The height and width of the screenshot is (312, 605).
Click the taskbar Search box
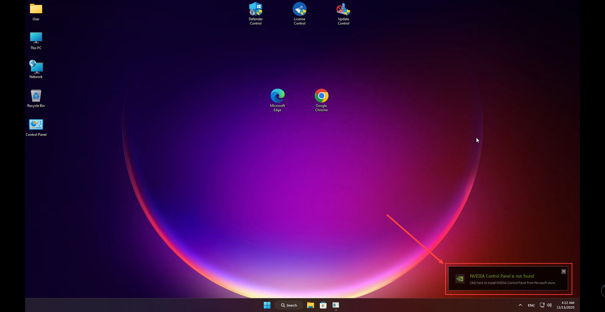point(289,305)
